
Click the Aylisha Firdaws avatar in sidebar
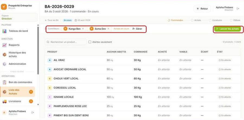tap(4, 112)
